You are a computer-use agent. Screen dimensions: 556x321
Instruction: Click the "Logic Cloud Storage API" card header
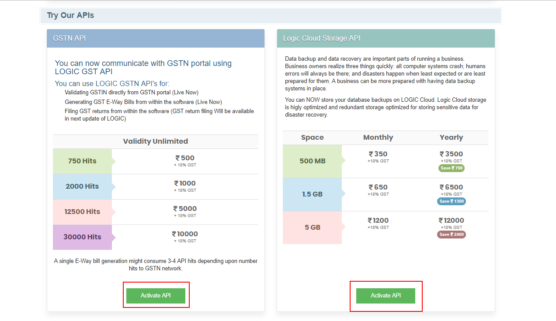pyautogui.click(x=386, y=38)
